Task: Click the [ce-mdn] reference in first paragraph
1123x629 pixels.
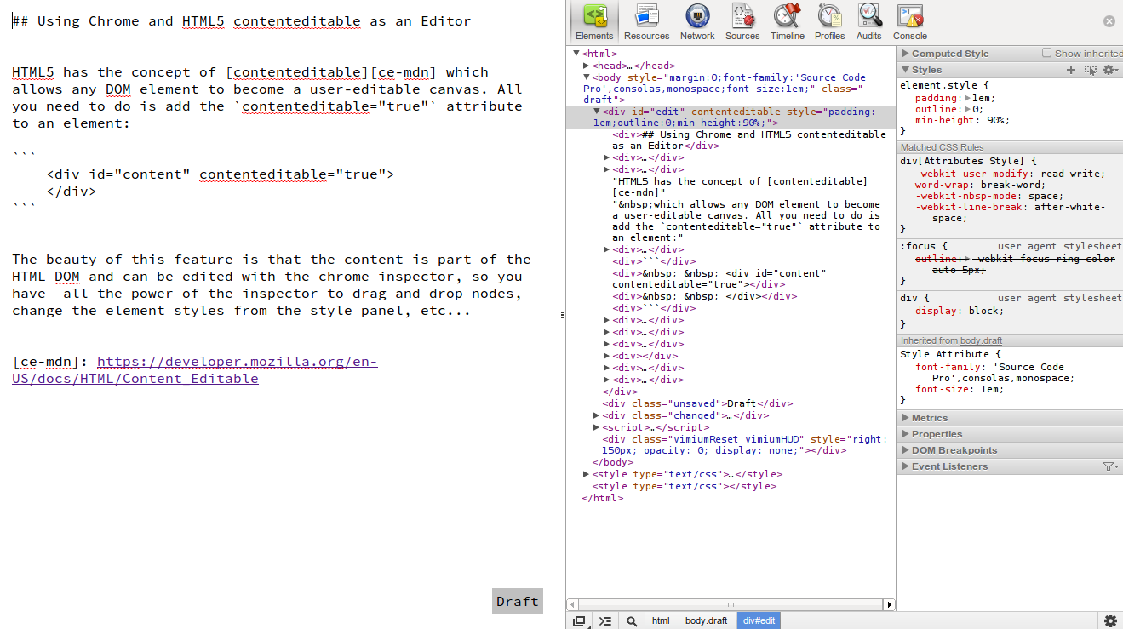Action: click(403, 72)
